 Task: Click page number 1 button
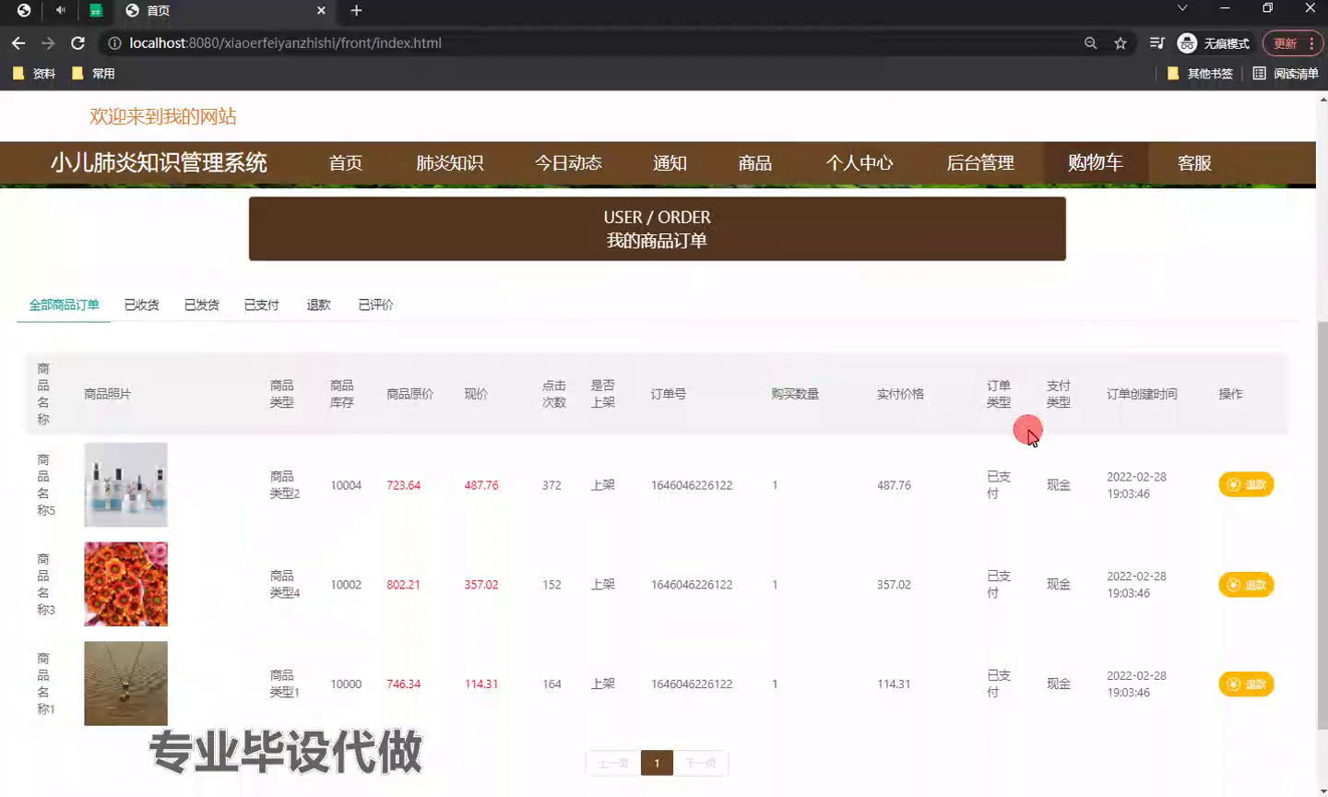657,763
